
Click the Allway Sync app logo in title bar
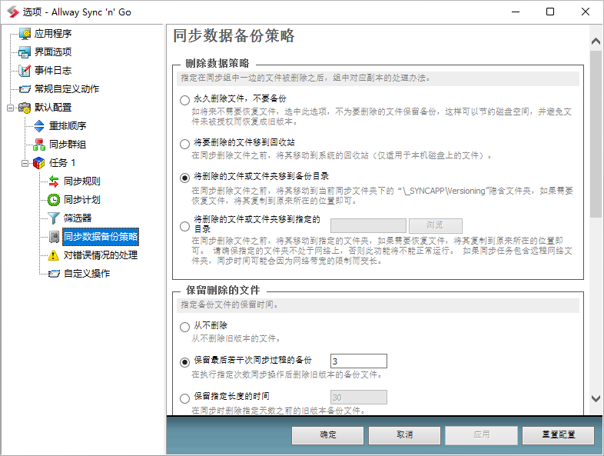click(x=13, y=12)
